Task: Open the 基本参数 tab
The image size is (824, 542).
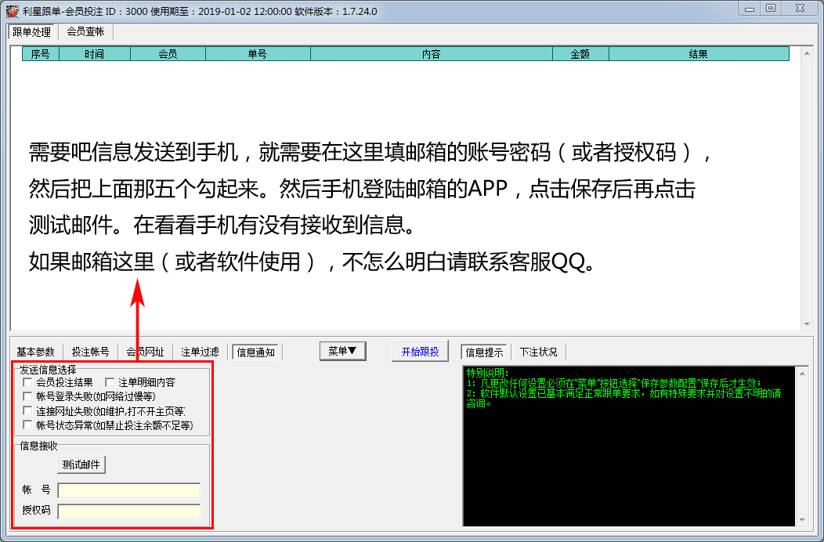Action: pos(36,352)
